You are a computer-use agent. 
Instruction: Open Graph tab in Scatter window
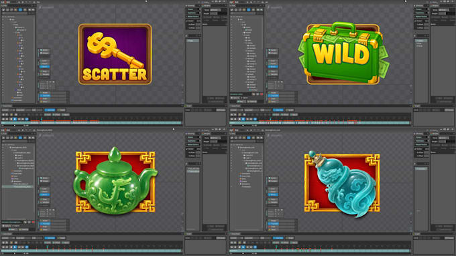pos(188,106)
